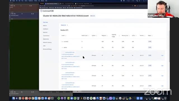The image size is (179, 101).
Task: Sort table by Node Count column
Action: (x=85, y=36)
